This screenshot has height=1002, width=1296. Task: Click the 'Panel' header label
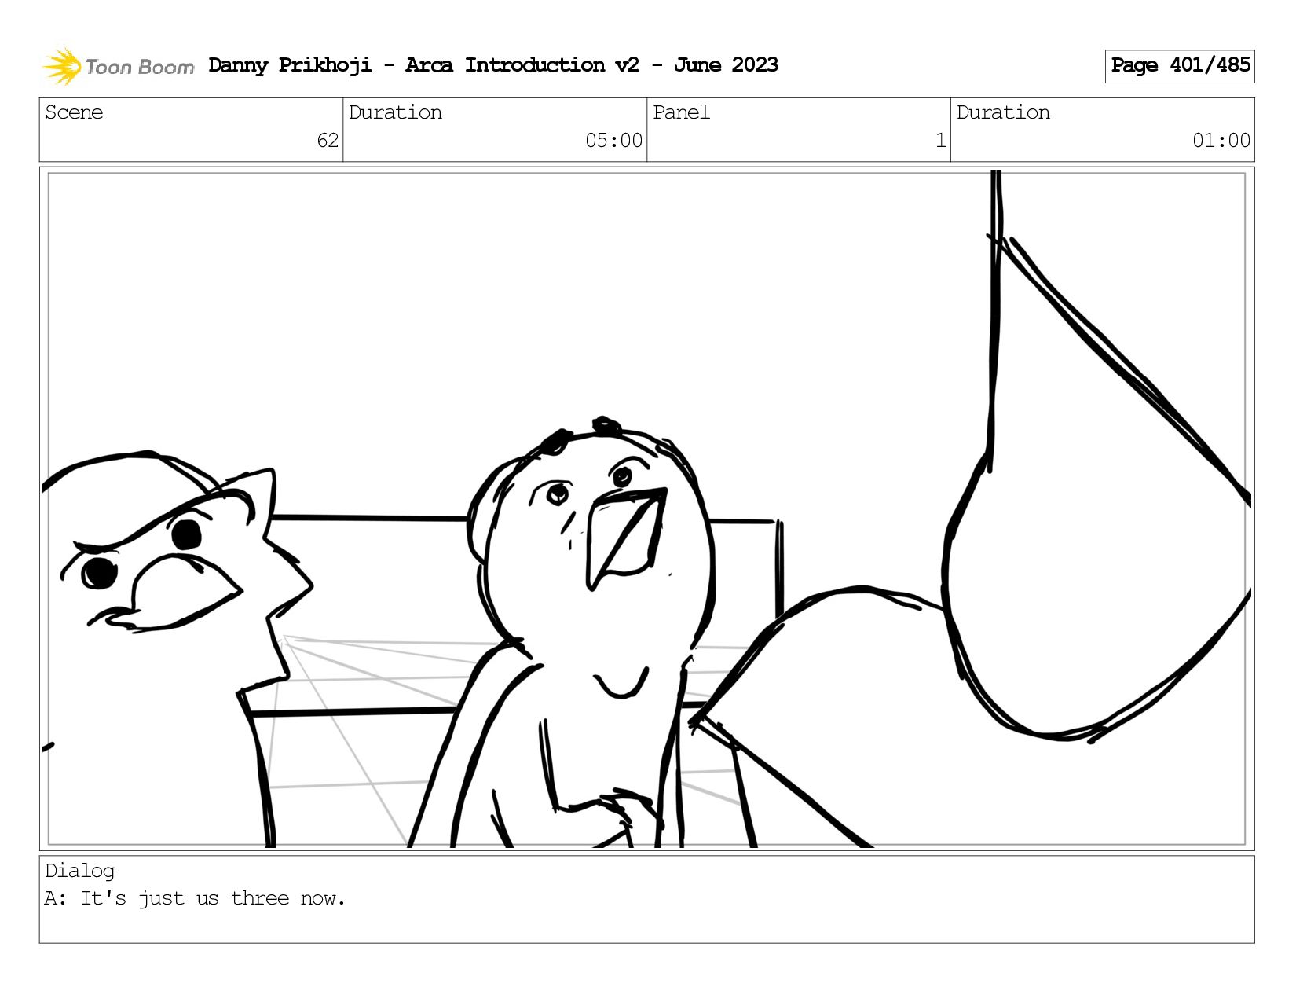click(x=681, y=112)
